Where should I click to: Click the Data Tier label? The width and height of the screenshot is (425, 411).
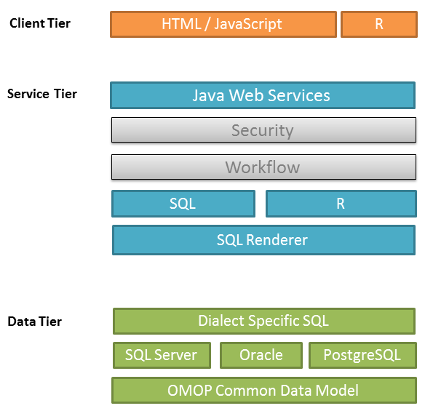point(35,322)
